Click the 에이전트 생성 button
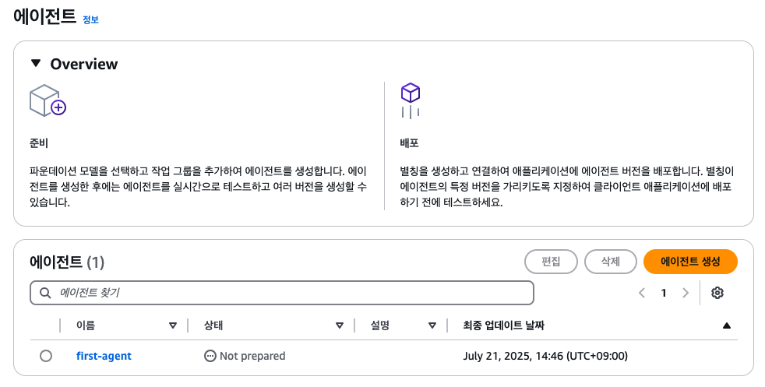Screen dimensions: 765x387 (x=690, y=262)
